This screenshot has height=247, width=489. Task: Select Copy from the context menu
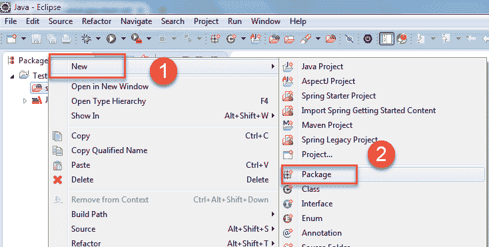164,136
